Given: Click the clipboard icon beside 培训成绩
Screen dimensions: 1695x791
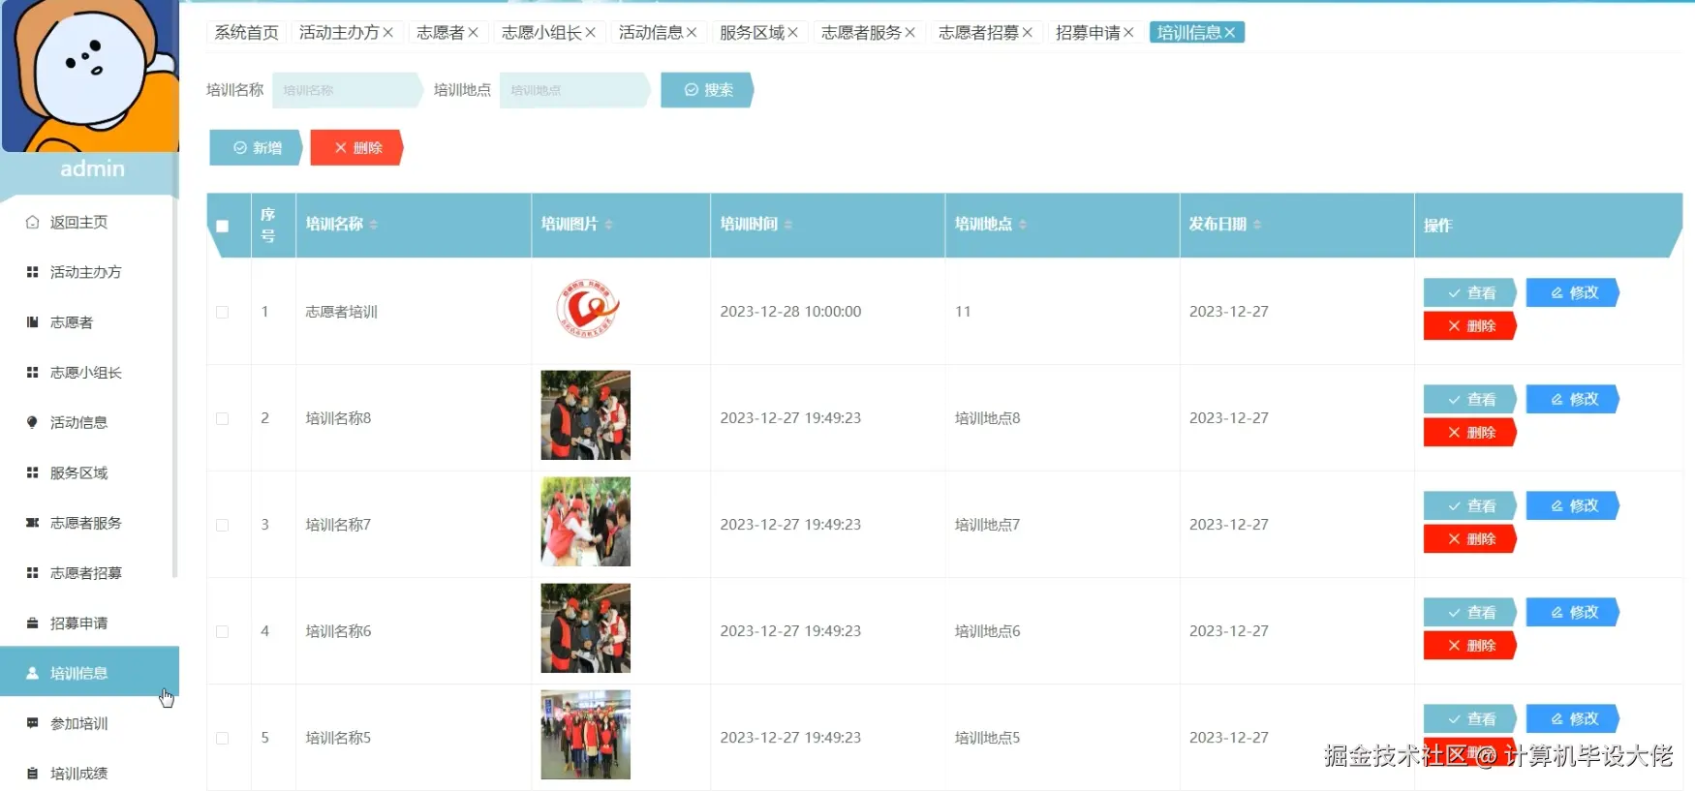Looking at the screenshot, I should point(32,774).
